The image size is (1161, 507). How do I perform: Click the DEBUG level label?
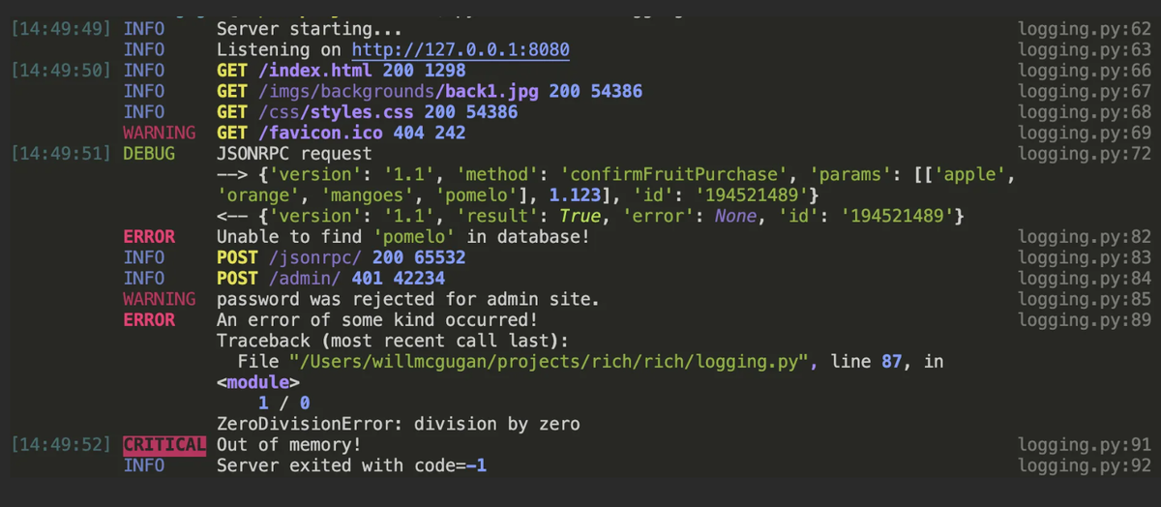click(149, 154)
